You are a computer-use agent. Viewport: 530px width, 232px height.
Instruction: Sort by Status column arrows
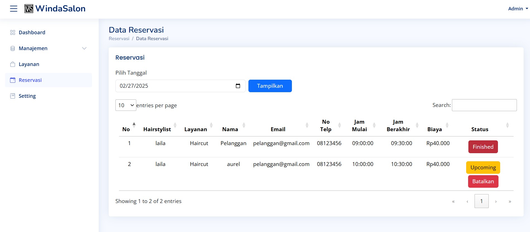pos(507,125)
